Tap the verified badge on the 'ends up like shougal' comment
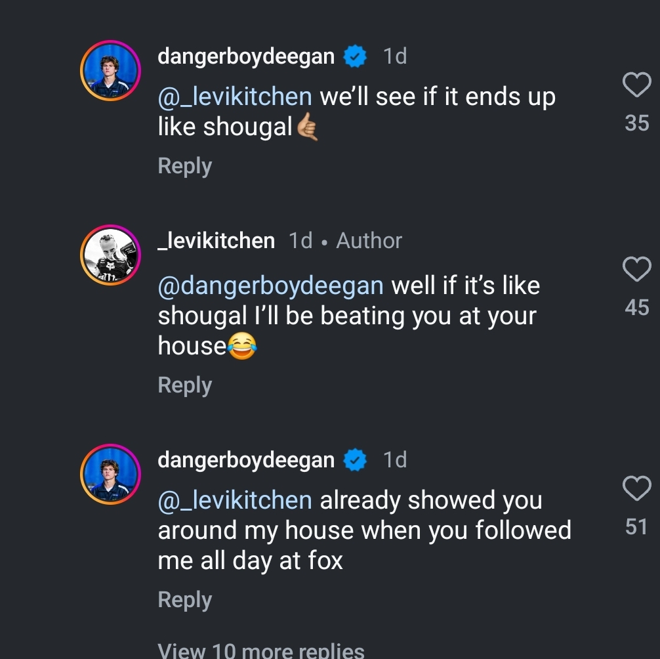 (356, 57)
